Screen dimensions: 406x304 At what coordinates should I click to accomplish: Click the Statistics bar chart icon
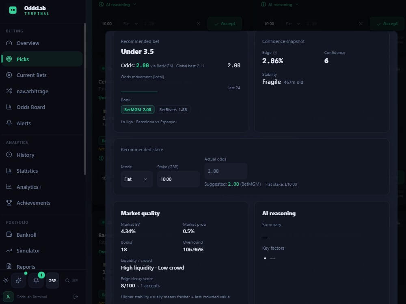(x=9, y=171)
